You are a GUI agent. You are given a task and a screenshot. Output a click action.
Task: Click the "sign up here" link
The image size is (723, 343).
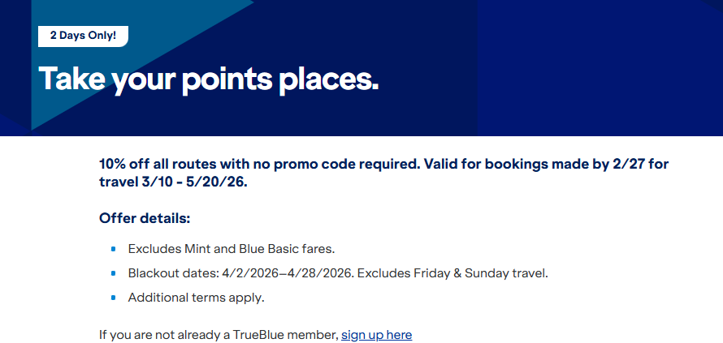(x=376, y=335)
